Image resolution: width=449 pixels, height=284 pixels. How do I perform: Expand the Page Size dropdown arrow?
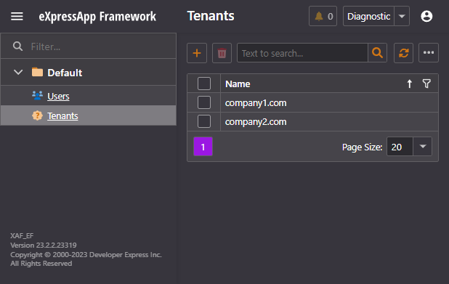(423, 147)
